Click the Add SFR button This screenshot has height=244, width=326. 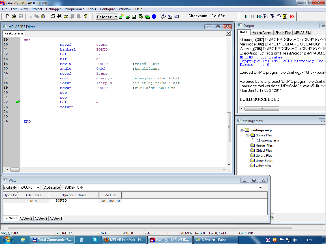pyautogui.click(x=10, y=188)
